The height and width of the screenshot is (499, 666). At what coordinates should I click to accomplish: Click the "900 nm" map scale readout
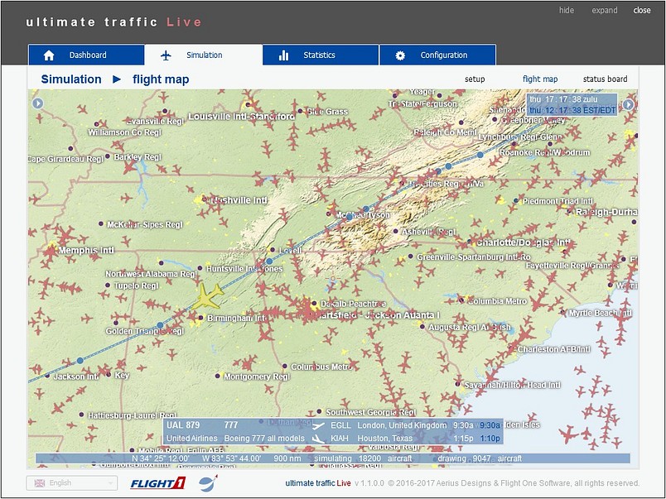pyautogui.click(x=287, y=458)
